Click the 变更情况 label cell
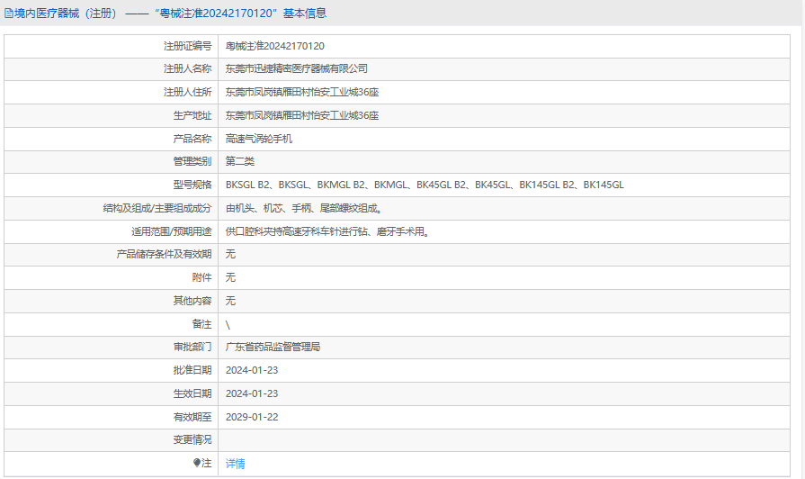 pyautogui.click(x=112, y=440)
